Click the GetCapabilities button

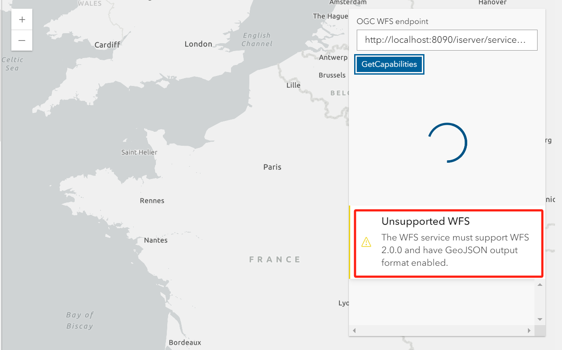pos(389,64)
